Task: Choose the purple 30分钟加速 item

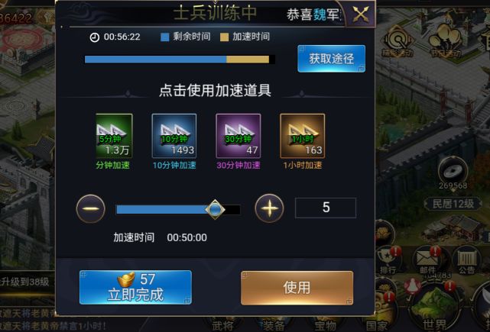Action: click(239, 136)
